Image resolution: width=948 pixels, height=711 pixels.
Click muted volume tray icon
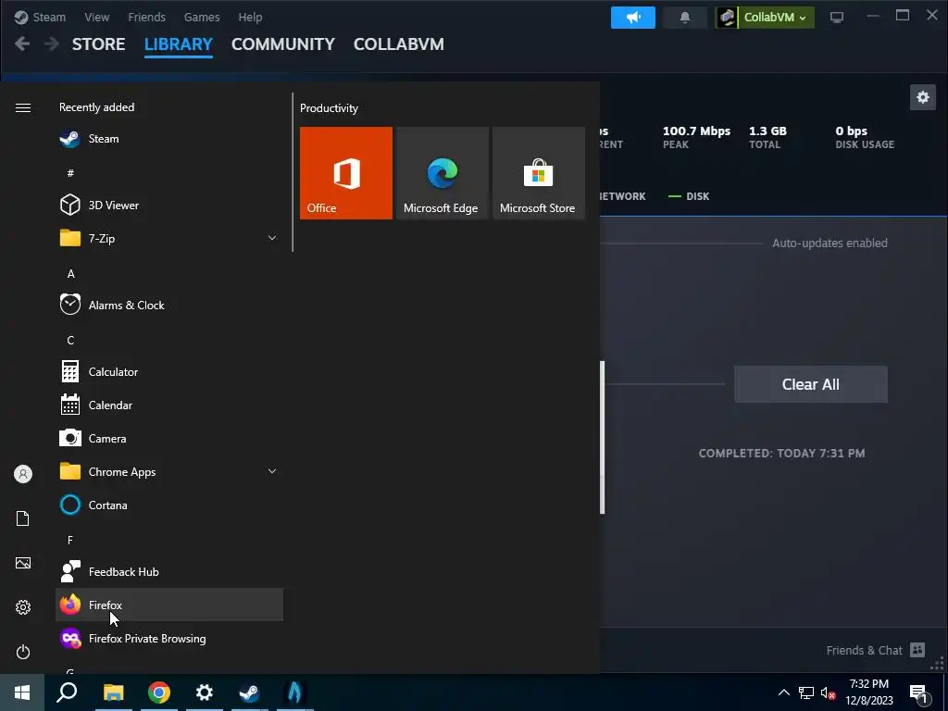pos(828,692)
